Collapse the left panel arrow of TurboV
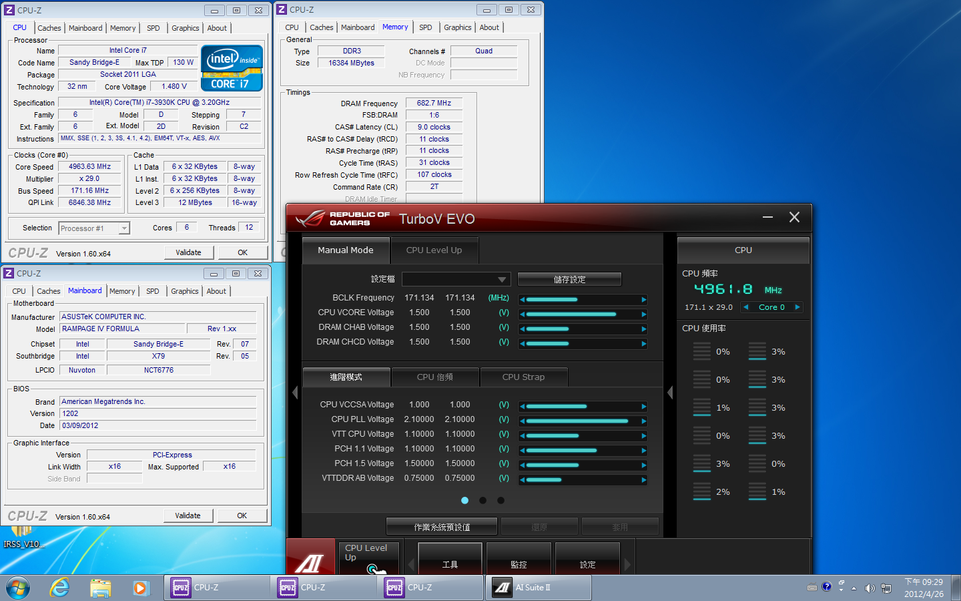The width and height of the screenshot is (961, 601). (x=295, y=393)
